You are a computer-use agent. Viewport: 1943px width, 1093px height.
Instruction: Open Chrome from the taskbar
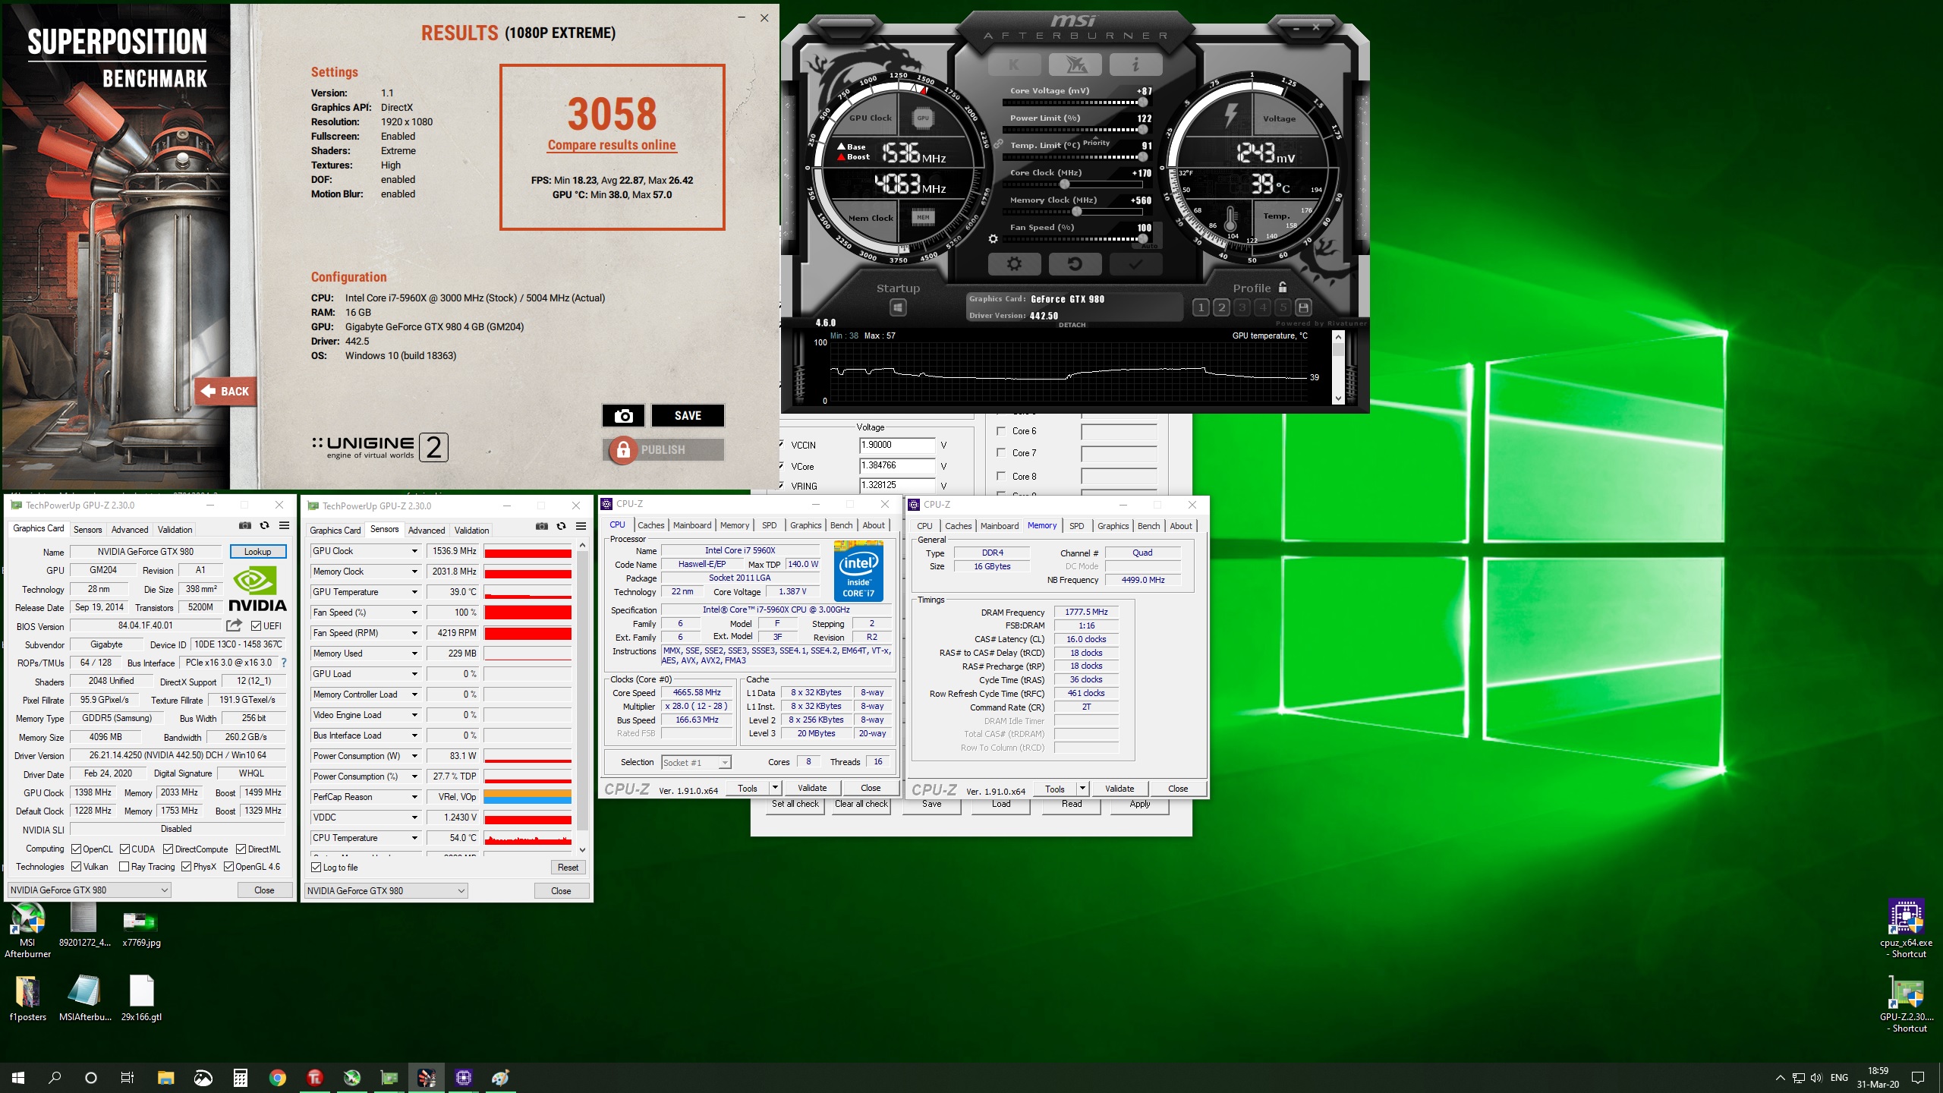click(277, 1077)
